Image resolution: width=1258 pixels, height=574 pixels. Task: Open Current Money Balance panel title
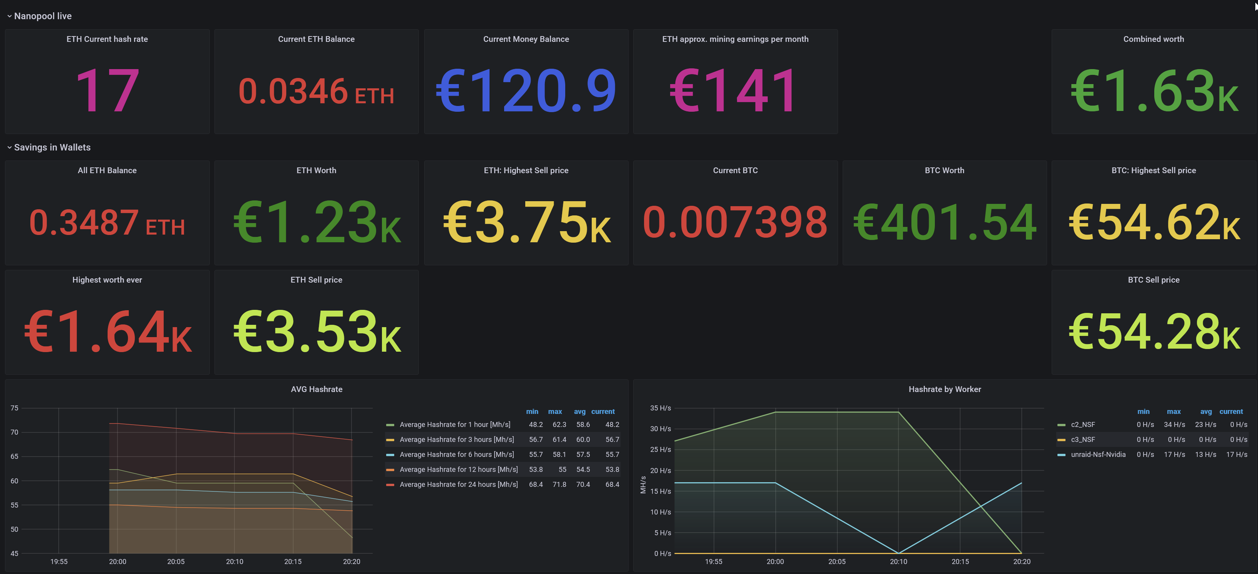click(526, 39)
